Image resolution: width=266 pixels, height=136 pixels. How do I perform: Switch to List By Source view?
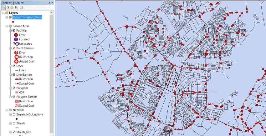pos(8,7)
